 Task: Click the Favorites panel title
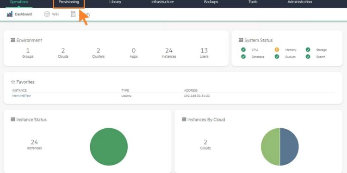tap(25, 82)
